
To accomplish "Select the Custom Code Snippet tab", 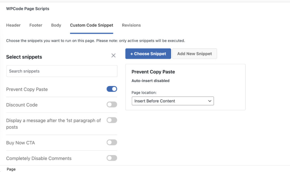I will (x=91, y=25).
